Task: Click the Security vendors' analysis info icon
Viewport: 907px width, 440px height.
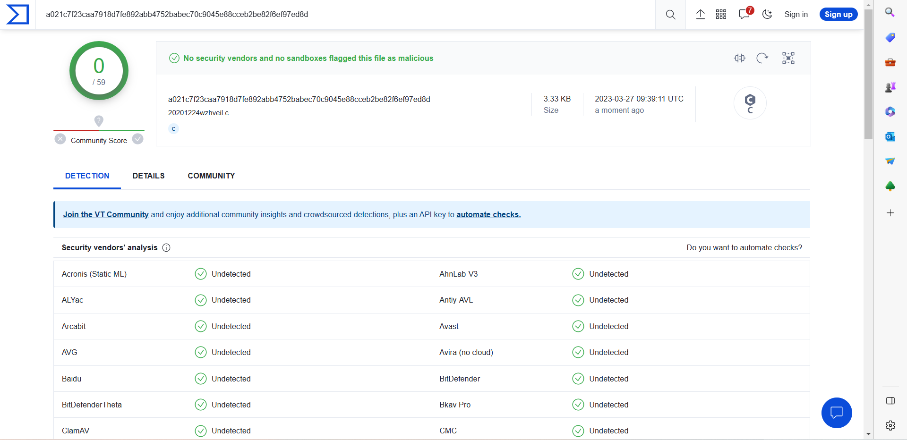Action: point(166,248)
